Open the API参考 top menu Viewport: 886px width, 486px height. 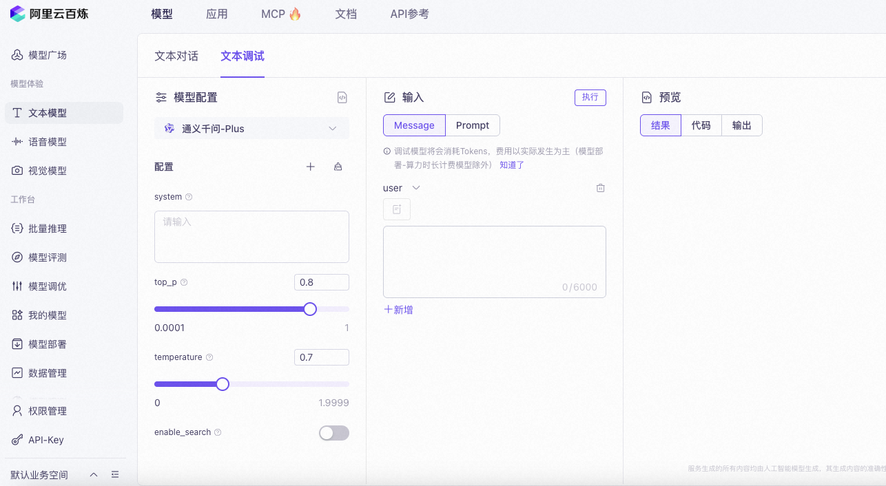(x=410, y=14)
